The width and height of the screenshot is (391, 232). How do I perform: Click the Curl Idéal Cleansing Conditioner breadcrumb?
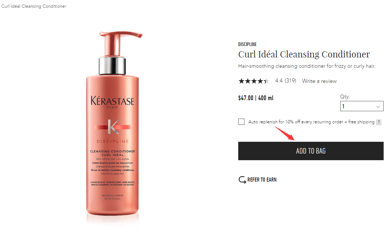(34, 6)
